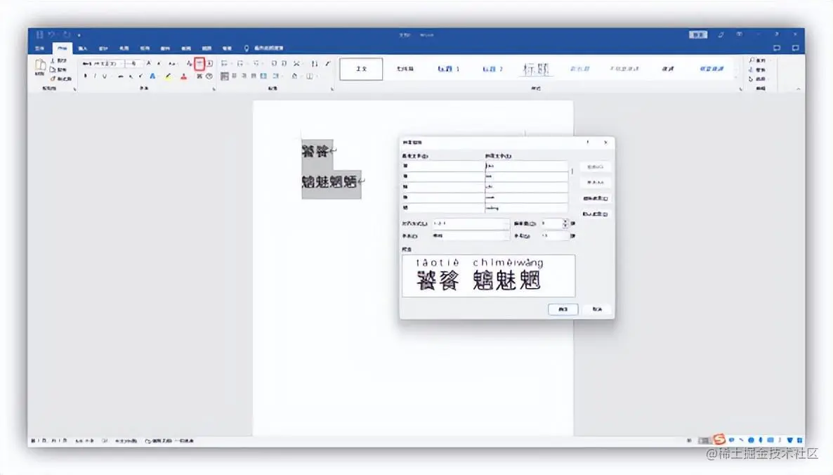The width and height of the screenshot is (833, 475).
Task: Switch to the References ribbon tab
Action: [145, 48]
